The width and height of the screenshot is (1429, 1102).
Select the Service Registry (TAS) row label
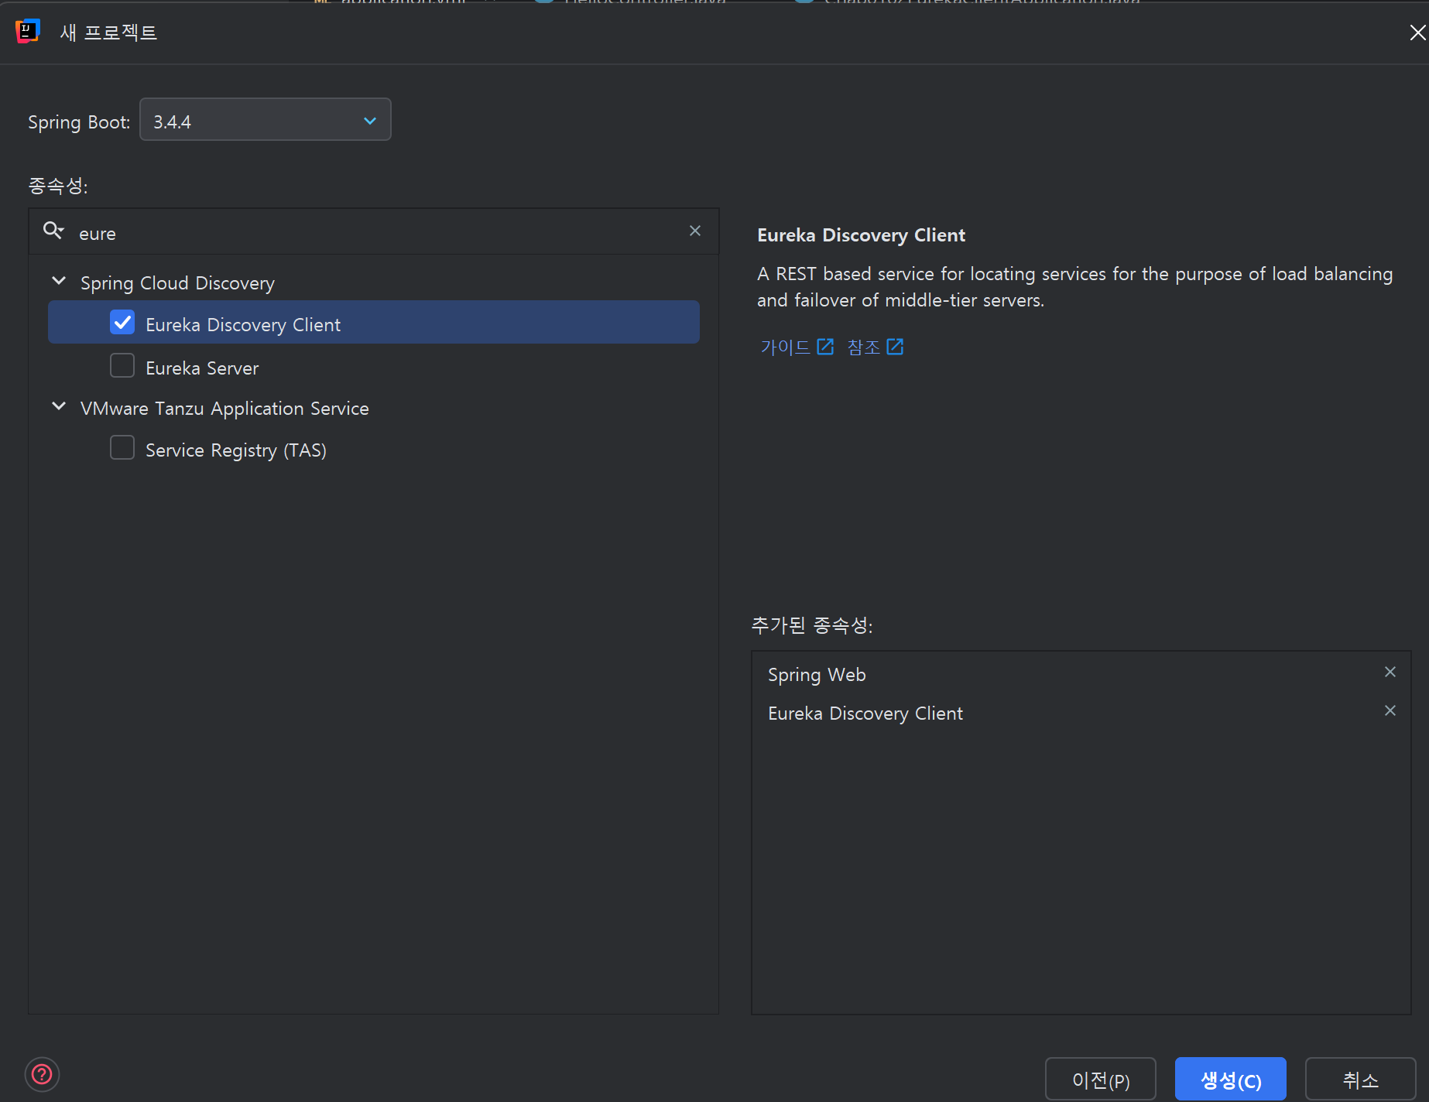[x=236, y=450]
